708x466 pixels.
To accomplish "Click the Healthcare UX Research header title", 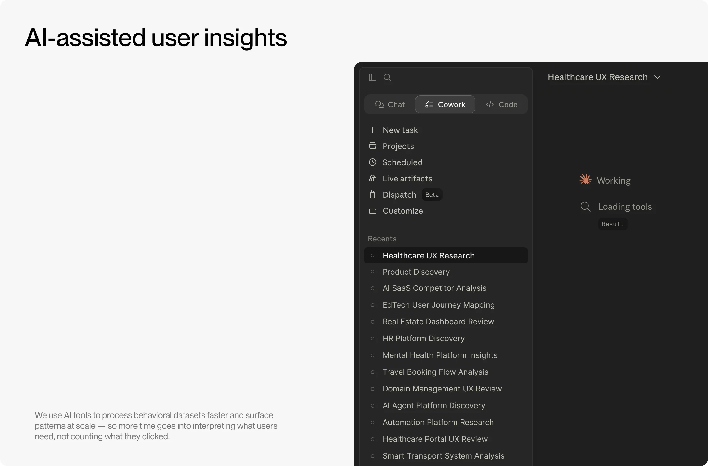I will 598,77.
